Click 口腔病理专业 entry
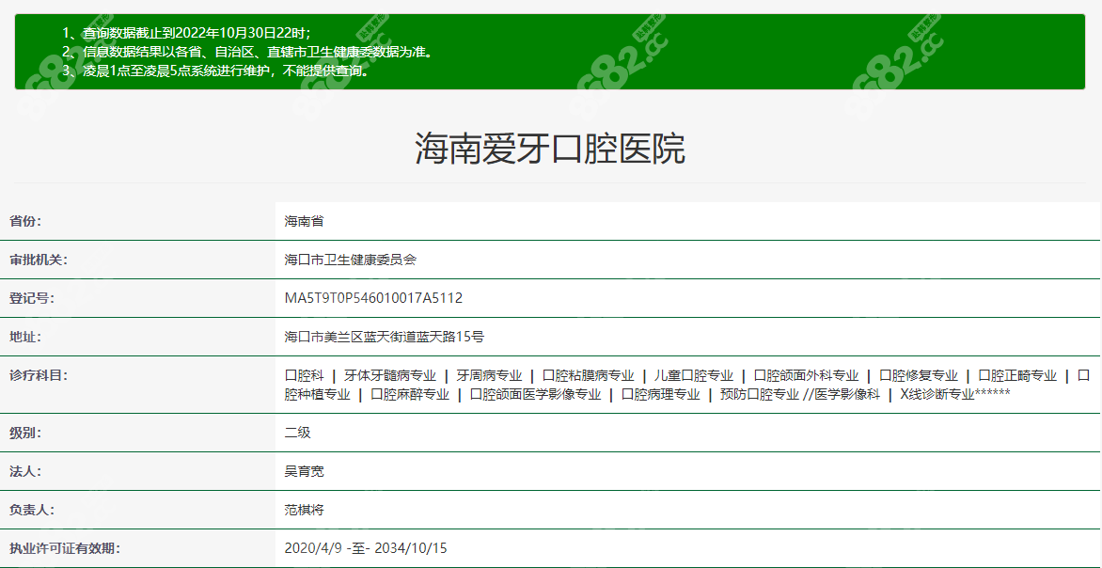 point(661,394)
